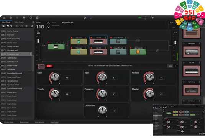This screenshot has width=205, height=139.
Task: Select preset 11C High gain lead
Action: pos(16,50)
